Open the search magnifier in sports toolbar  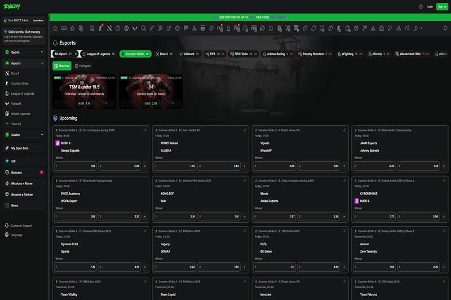(x=445, y=28)
